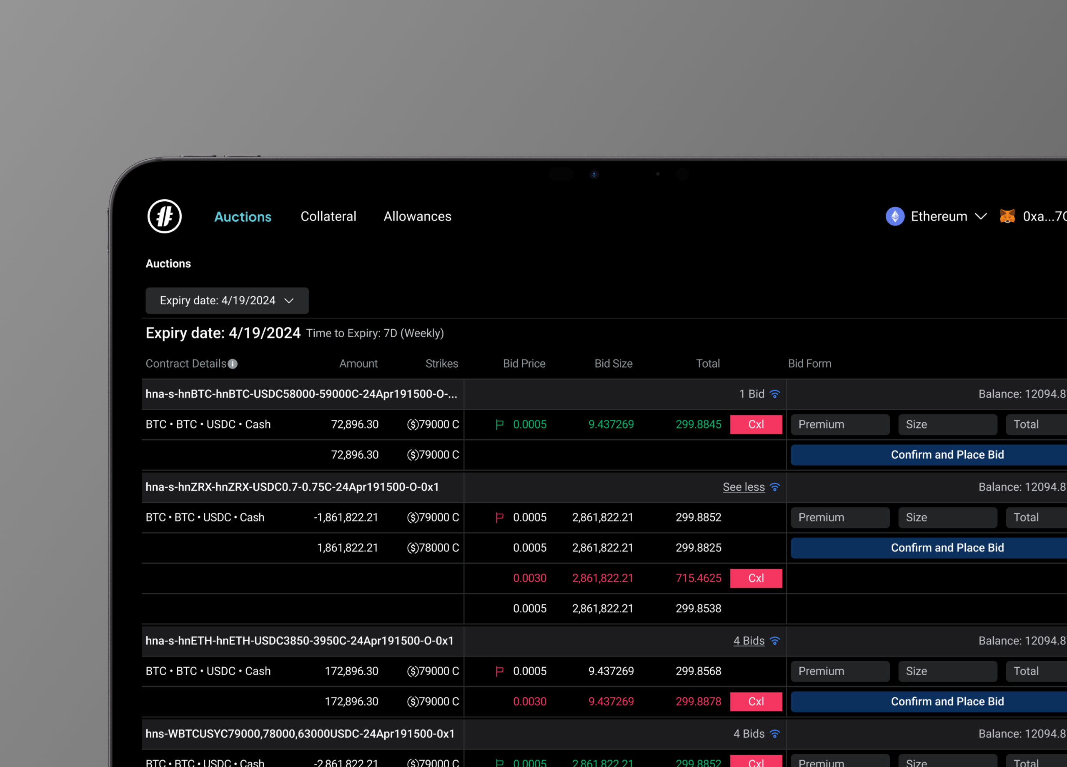Viewport: 1067px width, 767px height.
Task: Click the MetaMask fox wallet icon
Action: [x=1007, y=216]
